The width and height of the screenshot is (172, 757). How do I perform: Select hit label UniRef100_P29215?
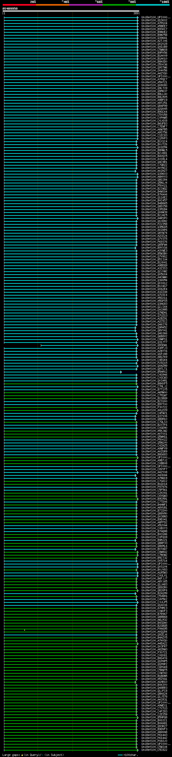[x=154, y=363]
